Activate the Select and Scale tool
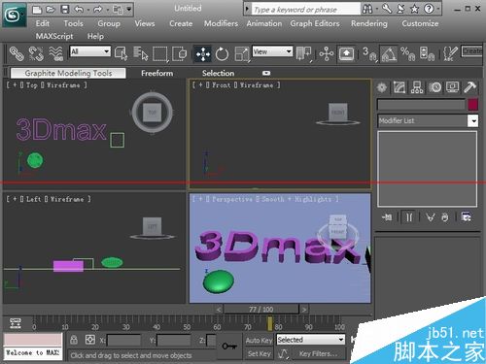Viewport: 486px width, 364px height. 242,53
